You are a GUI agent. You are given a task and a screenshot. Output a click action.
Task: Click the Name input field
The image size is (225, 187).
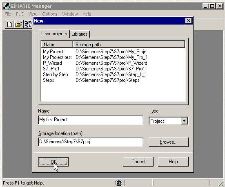point(91,120)
